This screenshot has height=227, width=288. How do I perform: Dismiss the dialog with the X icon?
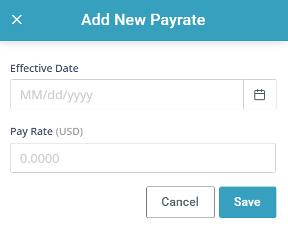[x=17, y=19]
